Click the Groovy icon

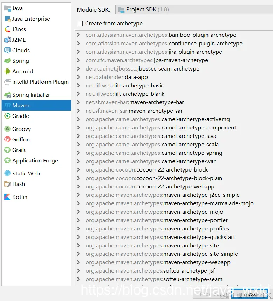point(7,129)
